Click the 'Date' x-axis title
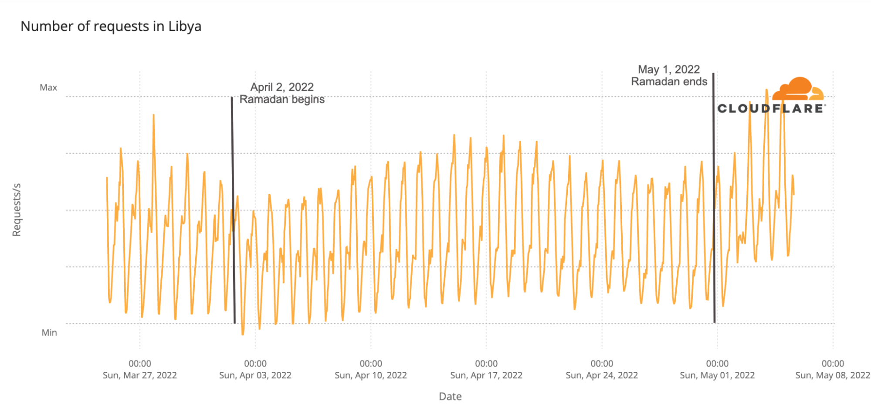Viewport: 871px width, 411px height. 450,397
